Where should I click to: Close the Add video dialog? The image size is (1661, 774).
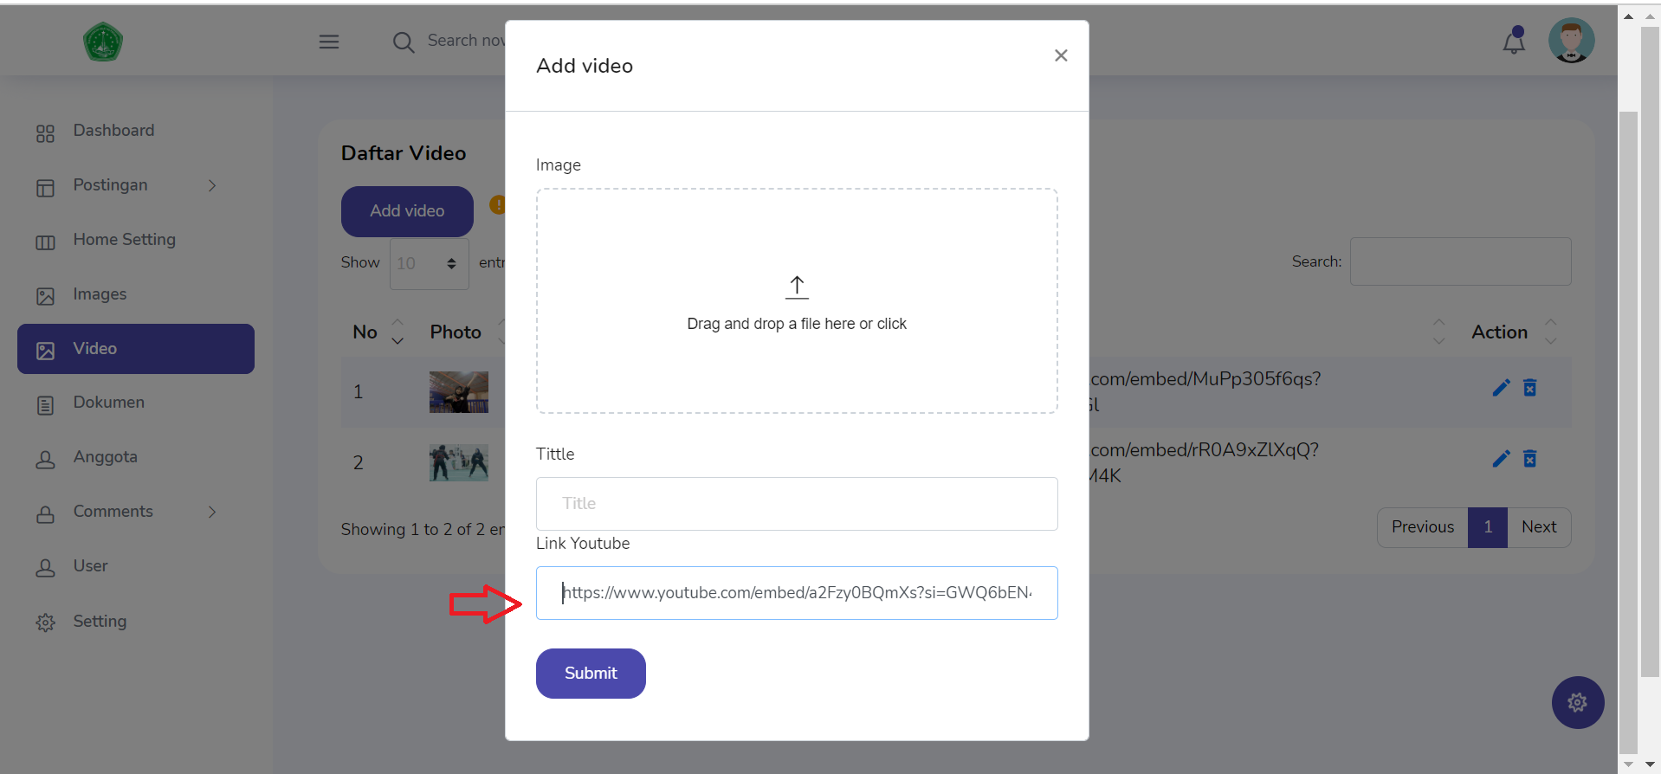[x=1061, y=55]
